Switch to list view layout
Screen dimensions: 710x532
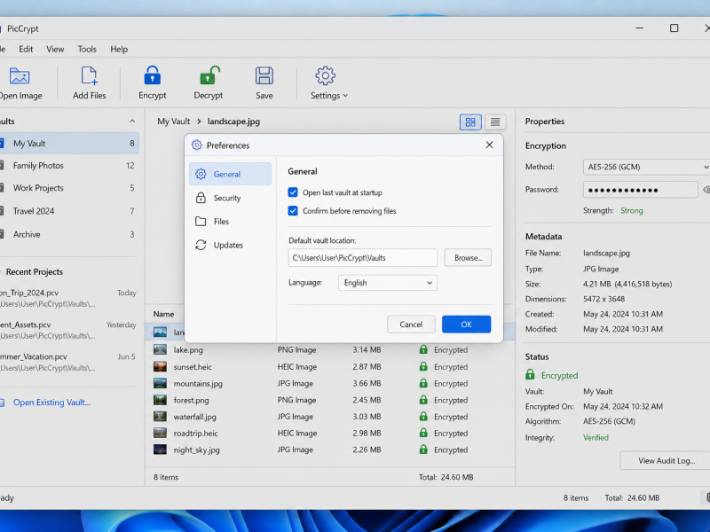[495, 122]
